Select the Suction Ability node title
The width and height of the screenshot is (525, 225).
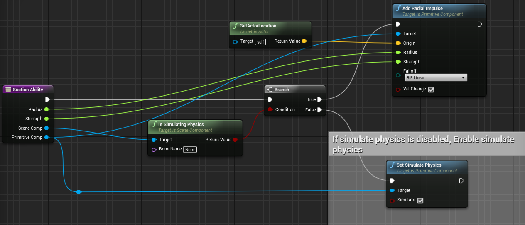click(x=28, y=90)
